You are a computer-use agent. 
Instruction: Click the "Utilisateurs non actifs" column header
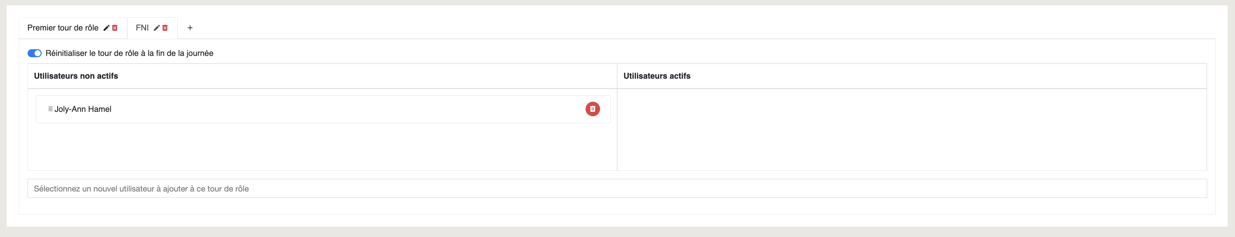click(76, 76)
